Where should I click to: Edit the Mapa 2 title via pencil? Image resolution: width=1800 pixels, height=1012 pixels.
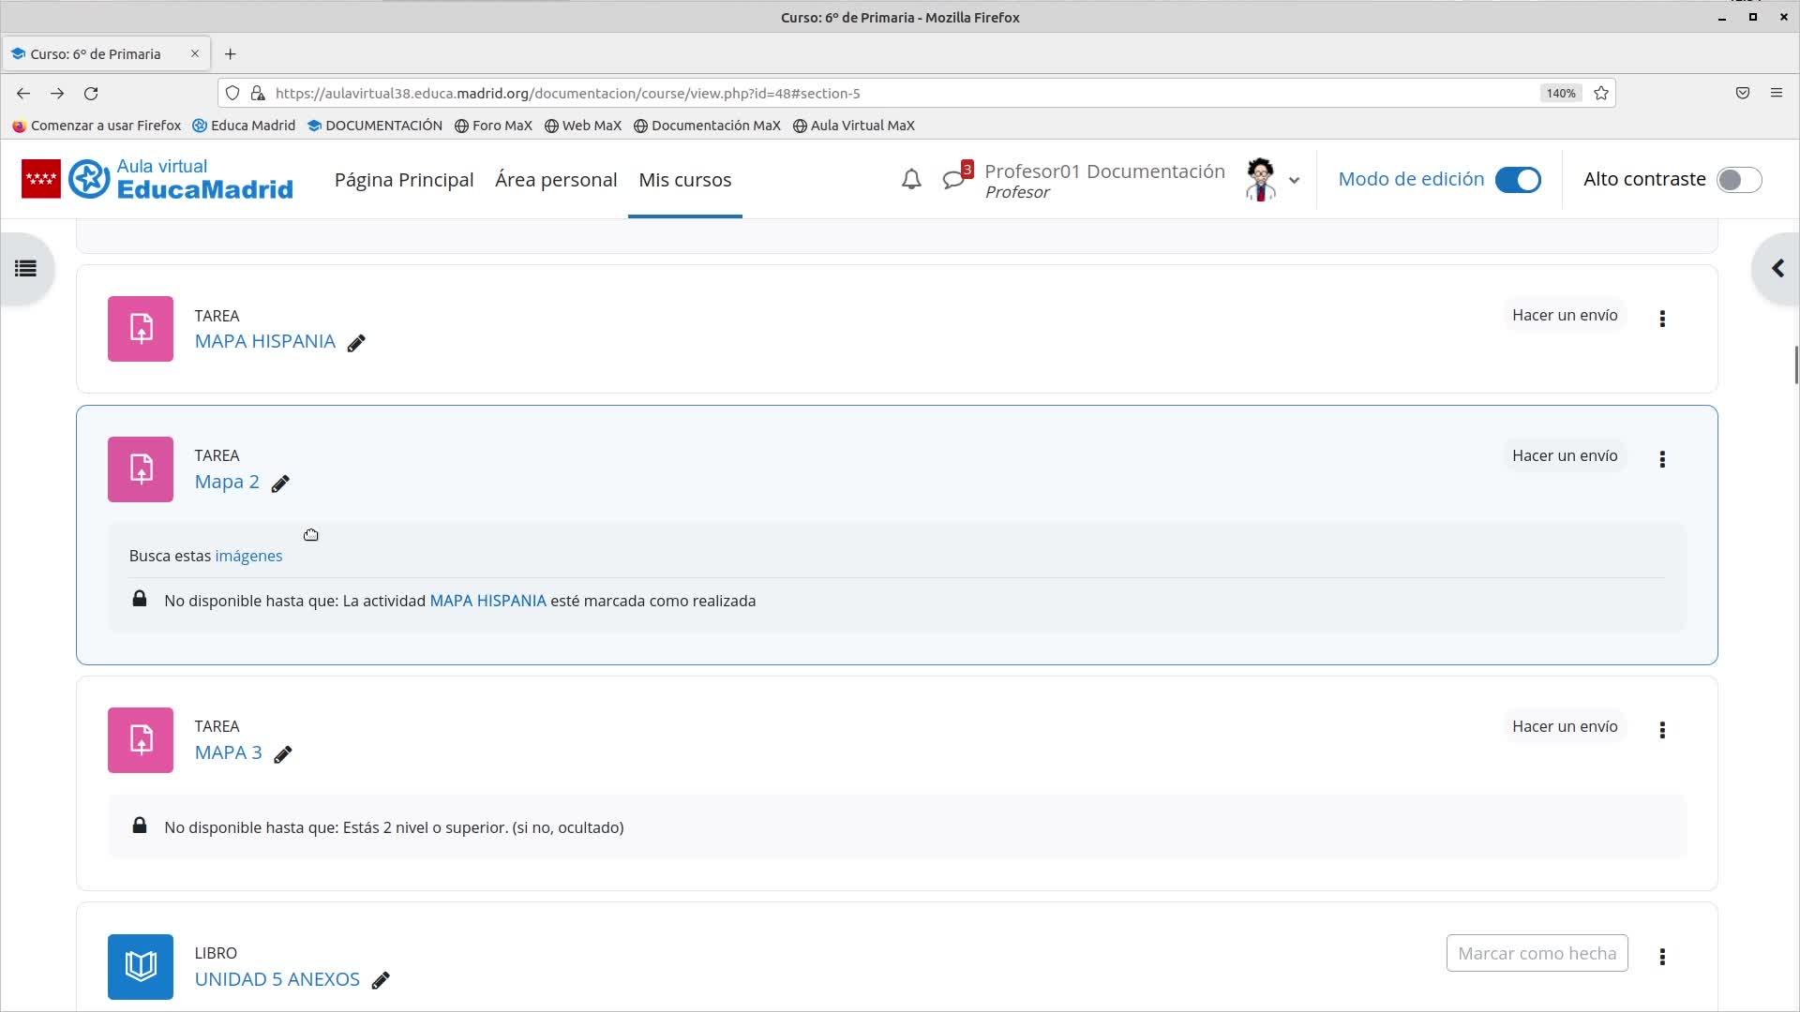point(280,484)
